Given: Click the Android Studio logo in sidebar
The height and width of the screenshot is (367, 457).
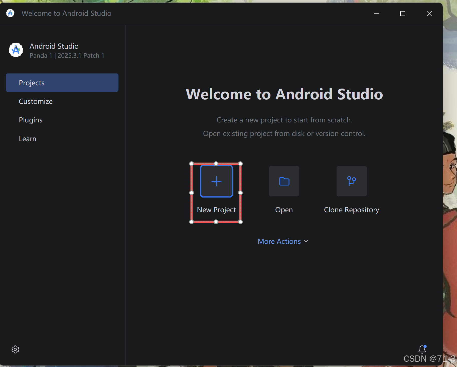Looking at the screenshot, I should coord(16,50).
